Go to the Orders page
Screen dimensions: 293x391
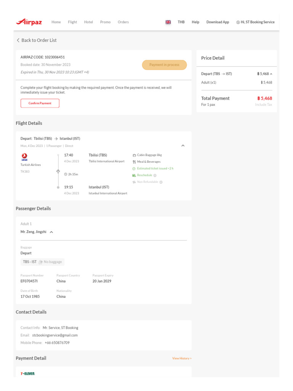[123, 22]
